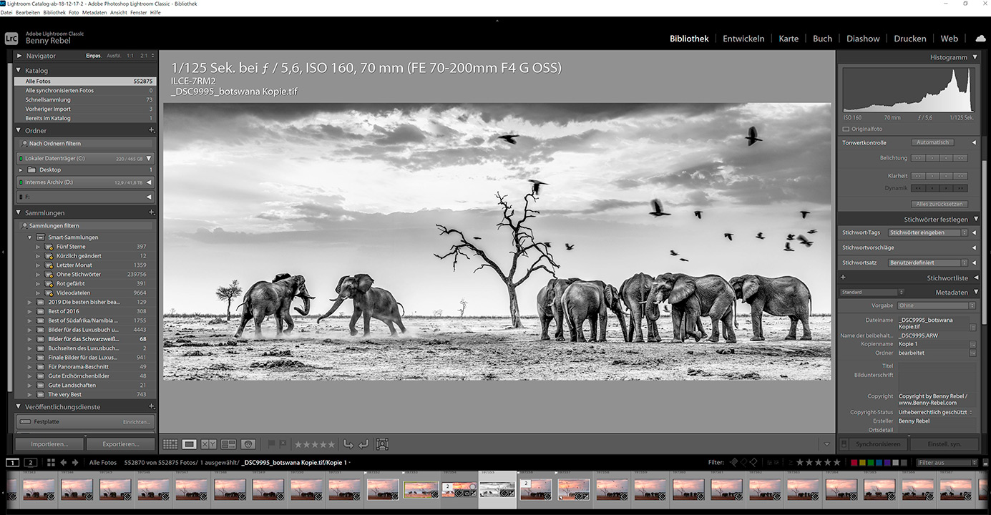Screen dimensions: 991x515
Task: Go back using filmstrip left arrow
Action: [64, 463]
